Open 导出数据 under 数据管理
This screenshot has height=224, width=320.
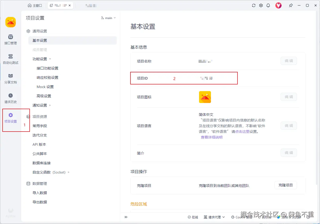point(40,202)
